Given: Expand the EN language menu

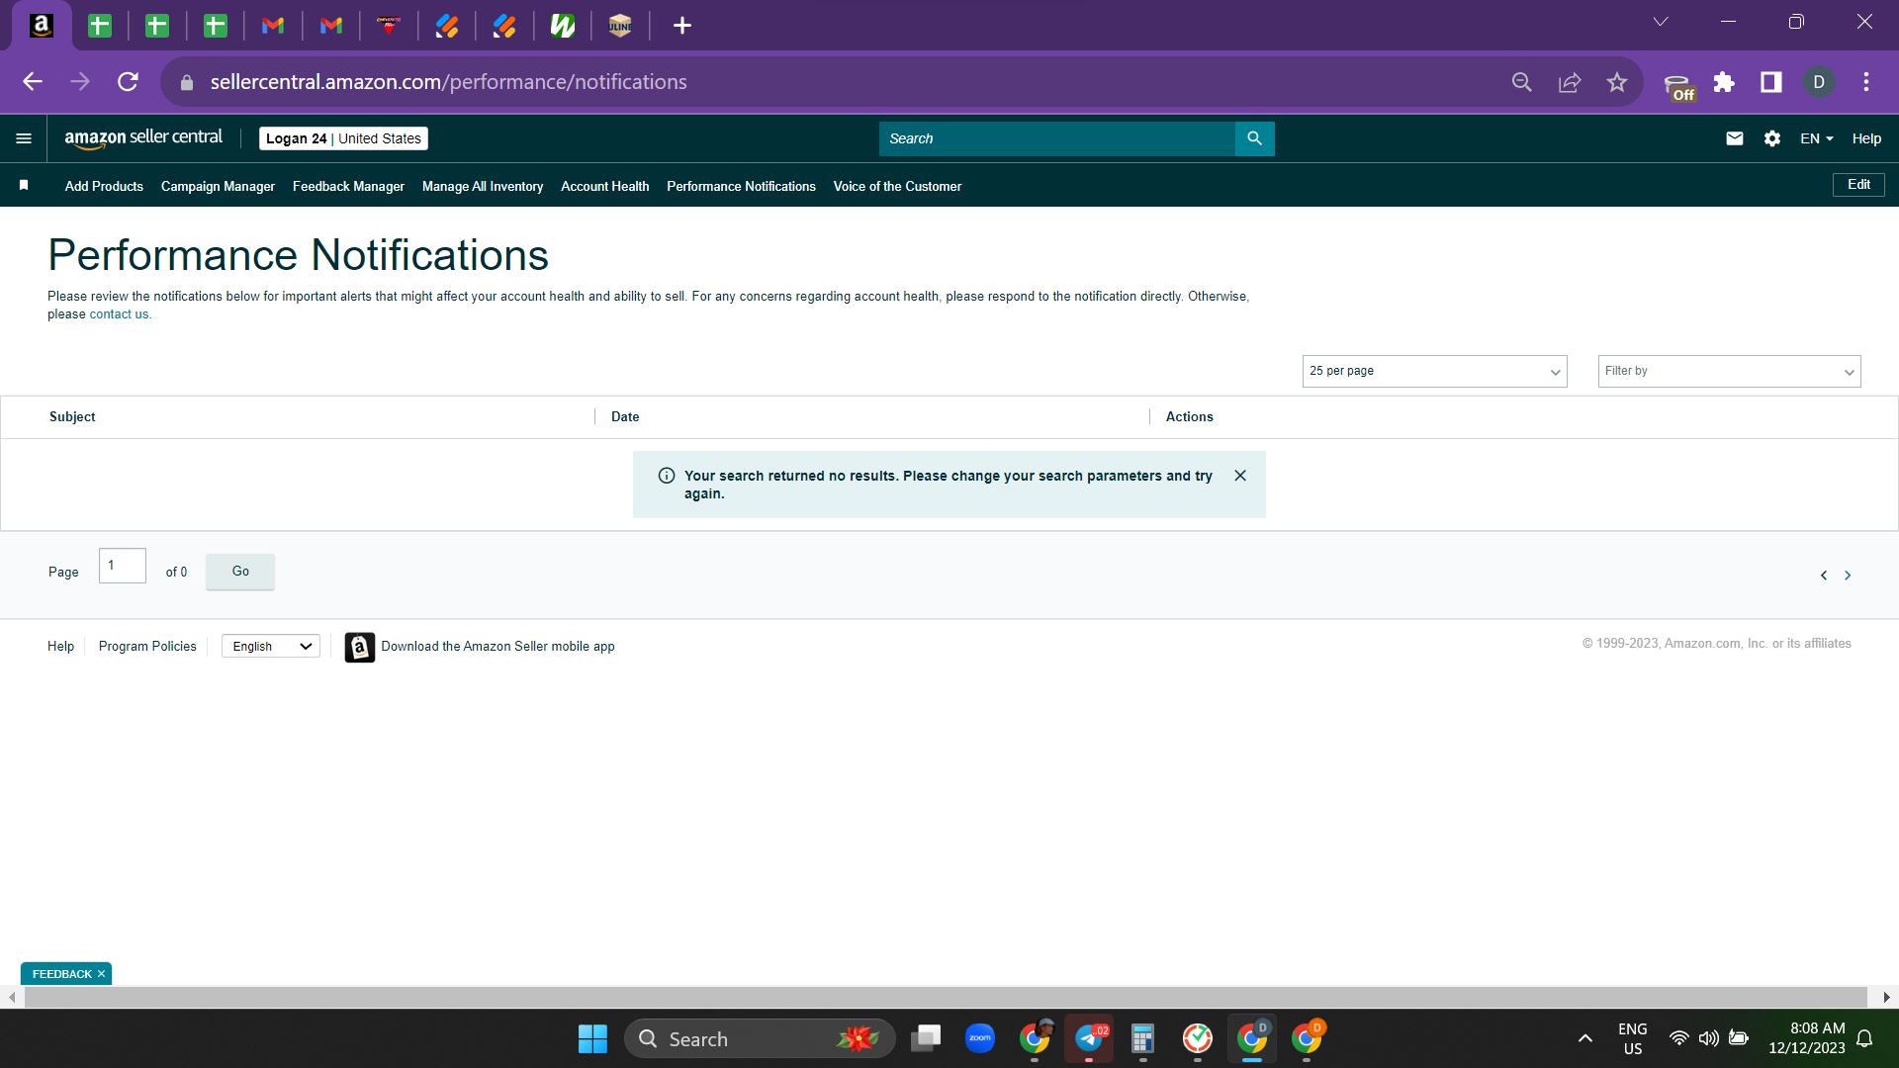Looking at the screenshot, I should [x=1817, y=138].
